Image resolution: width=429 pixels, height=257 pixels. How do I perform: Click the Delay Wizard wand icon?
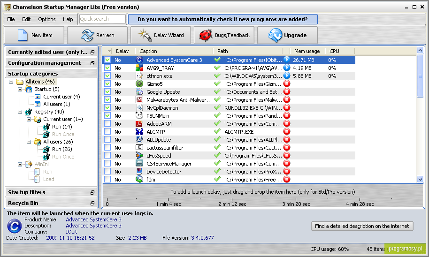point(145,36)
